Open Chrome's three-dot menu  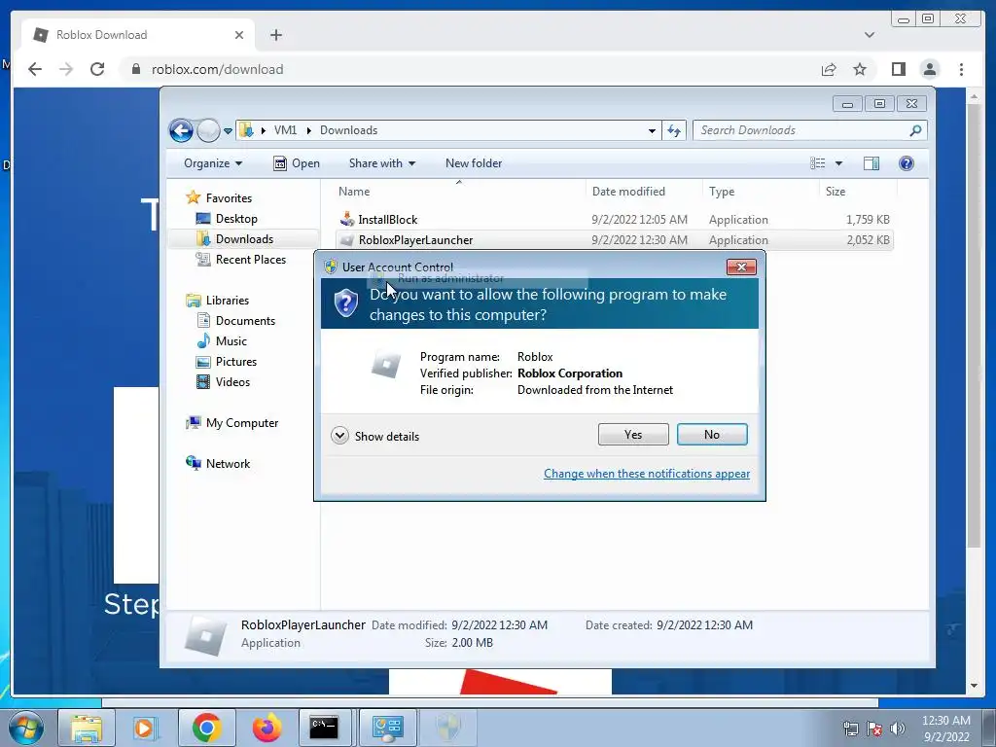[961, 69]
